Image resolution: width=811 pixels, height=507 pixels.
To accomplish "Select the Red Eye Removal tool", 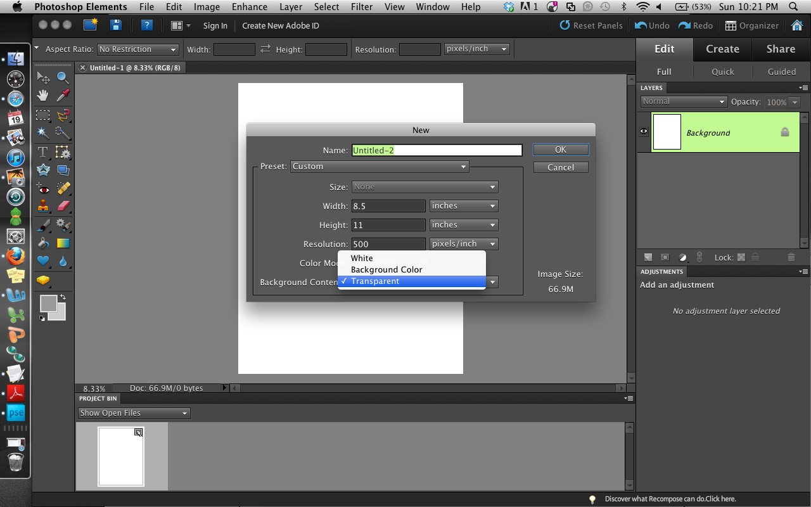I will [43, 188].
